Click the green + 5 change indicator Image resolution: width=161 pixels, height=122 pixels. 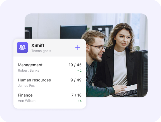79,101
